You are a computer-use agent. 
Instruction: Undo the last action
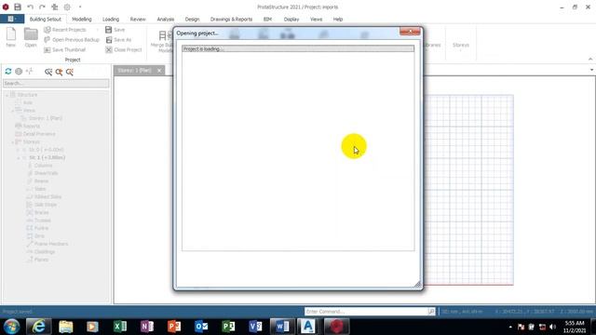coord(30,7)
